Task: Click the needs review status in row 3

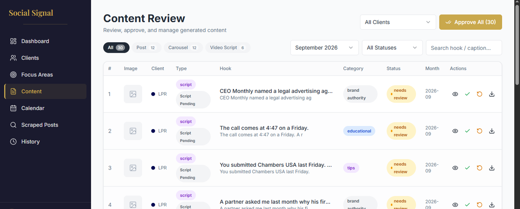Action: [x=401, y=168]
